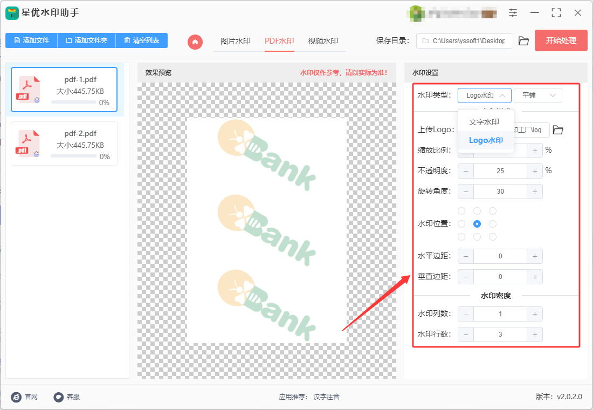
Task: Click the pdf-2.pdf file icon
Action: (28, 143)
